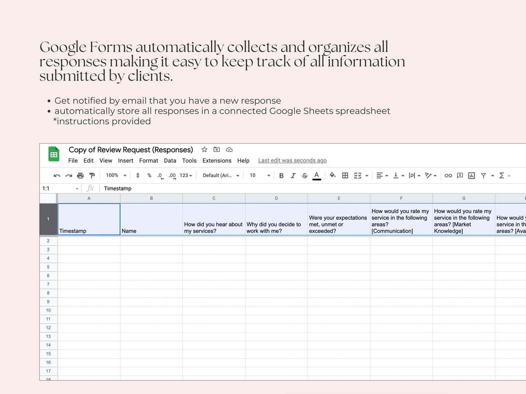Move spreadsheet using the folder icon
The width and height of the screenshot is (526, 394).
(217, 149)
